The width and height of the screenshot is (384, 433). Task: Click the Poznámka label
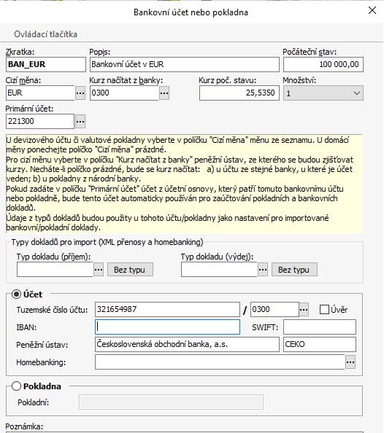[x=24, y=426]
